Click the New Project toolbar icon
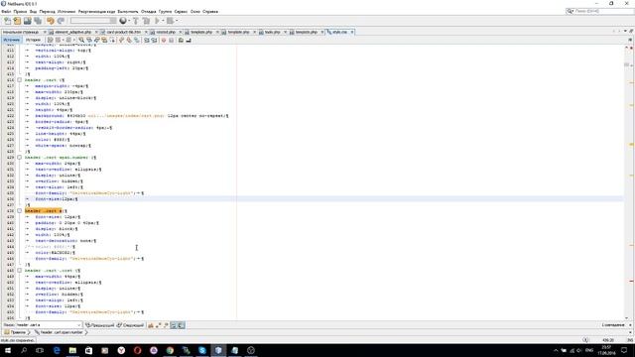Image resolution: width=635 pixels, height=357 pixels. [x=17, y=21]
